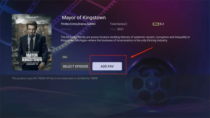
Task: Click the Mayor of Kingstown title text
Action: coord(84,18)
